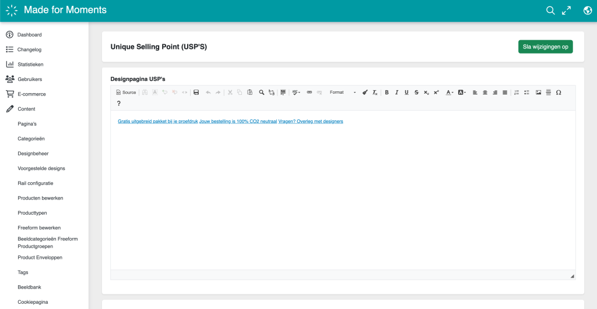Insert a link using the link icon
Screen dimensions: 597x309
coord(310,93)
